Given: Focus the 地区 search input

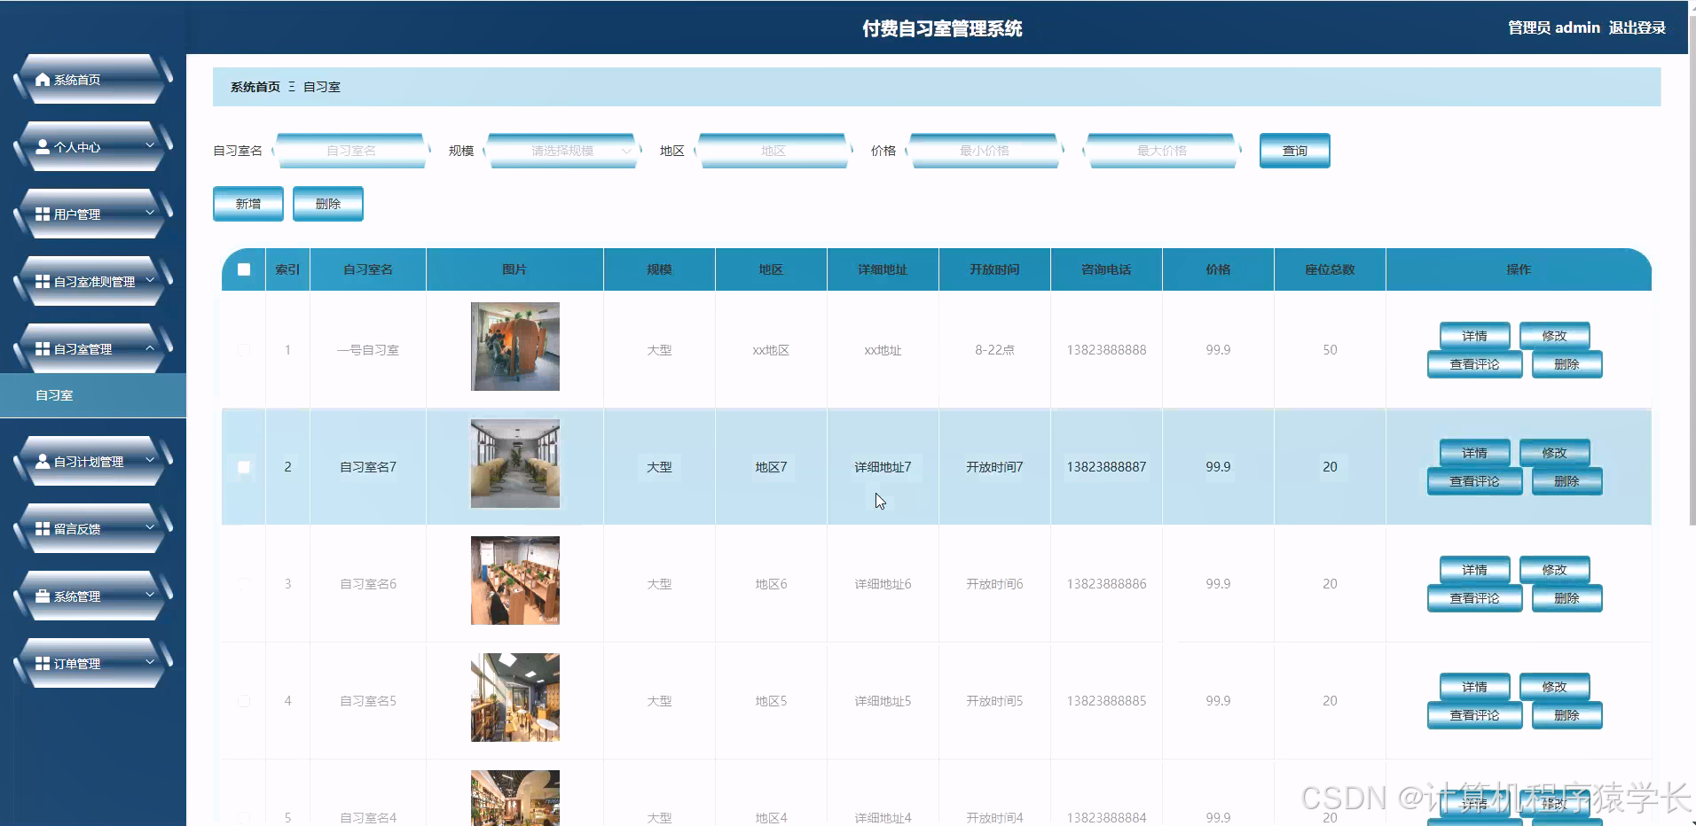Looking at the screenshot, I should [773, 151].
